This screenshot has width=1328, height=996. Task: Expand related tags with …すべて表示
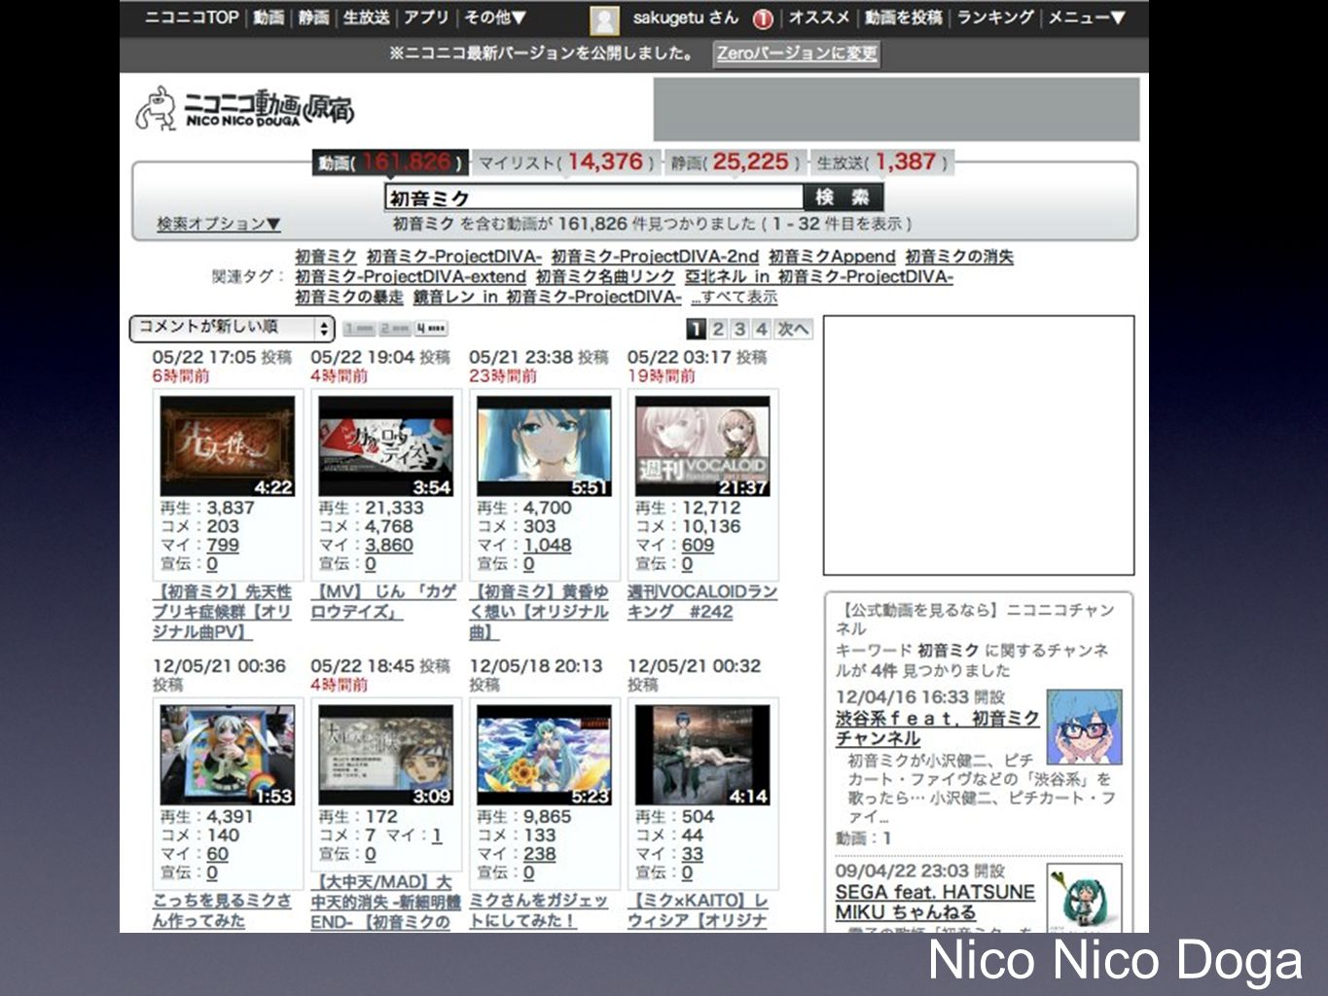point(735,297)
